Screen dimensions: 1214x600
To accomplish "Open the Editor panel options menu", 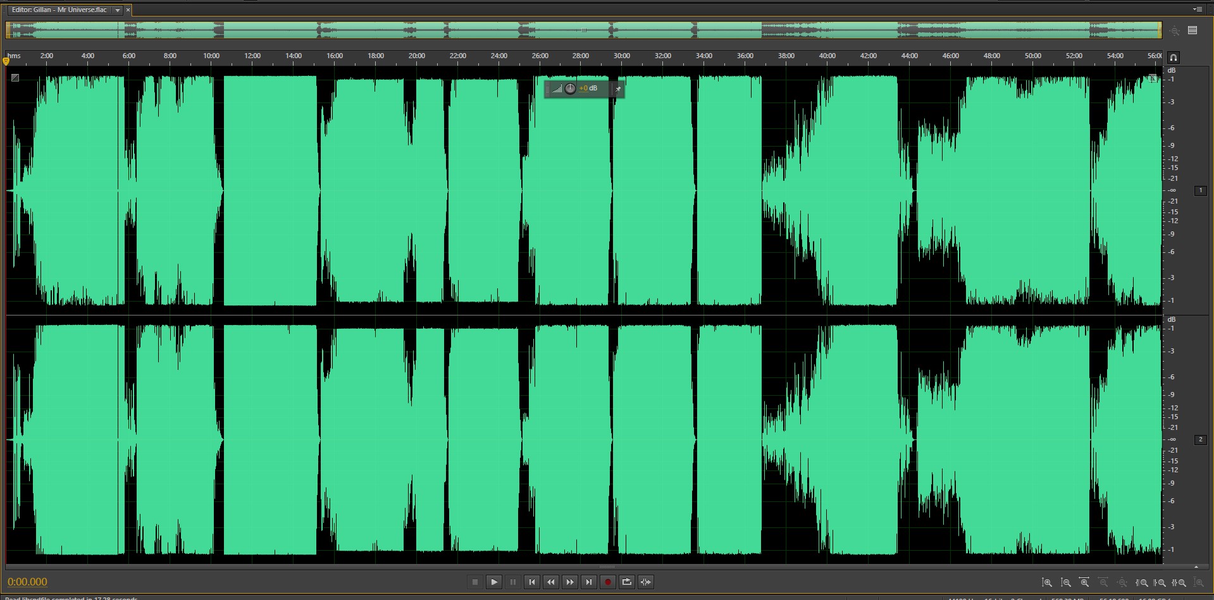I will click(x=1197, y=9).
